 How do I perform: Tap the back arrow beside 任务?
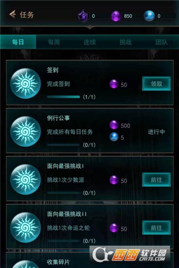(13, 14)
